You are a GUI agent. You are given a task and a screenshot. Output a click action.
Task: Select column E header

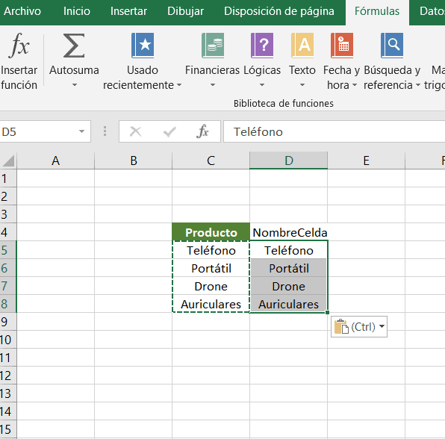[x=367, y=161]
